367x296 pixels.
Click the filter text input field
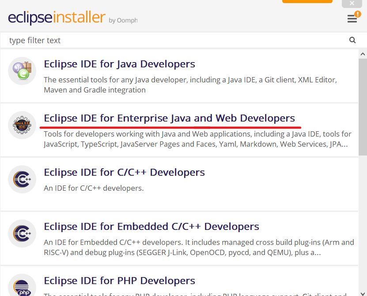pyautogui.click(x=184, y=40)
